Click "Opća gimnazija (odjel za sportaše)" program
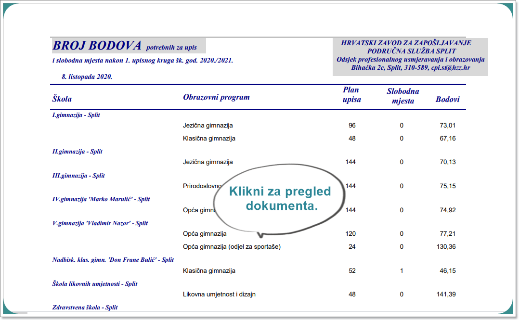The image size is (519, 320). point(232,246)
